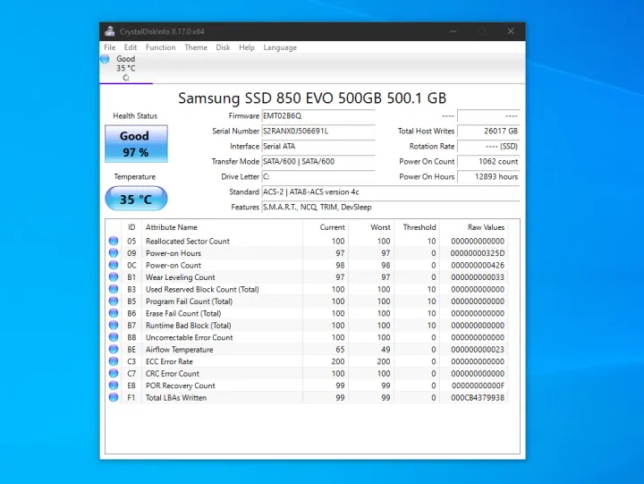The image size is (644, 484).
Task: Click the 35 °C temperature button
Action: tap(135, 199)
